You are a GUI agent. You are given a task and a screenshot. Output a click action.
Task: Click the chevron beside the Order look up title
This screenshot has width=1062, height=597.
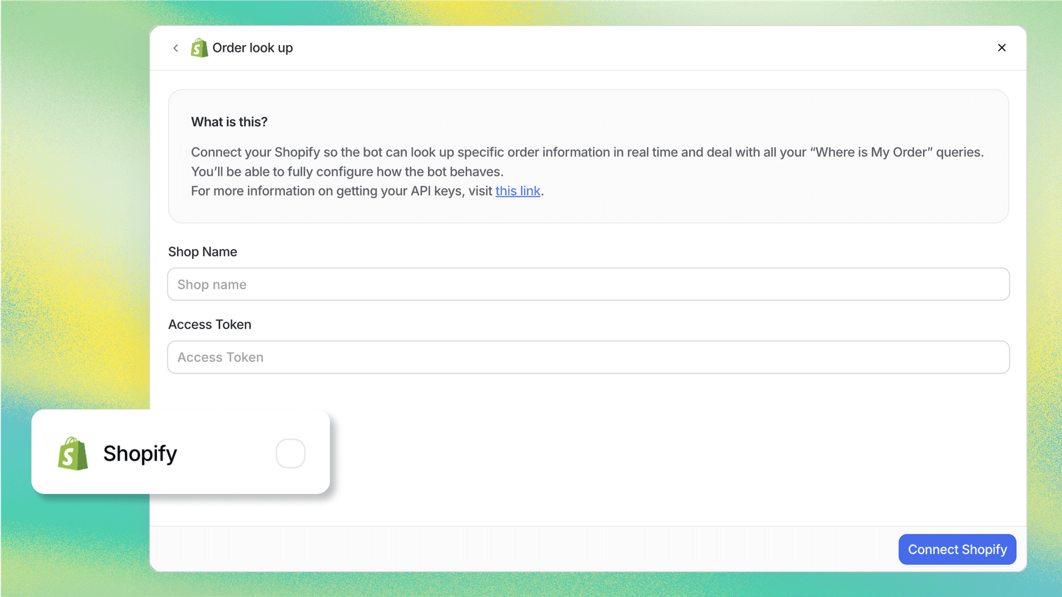point(176,47)
